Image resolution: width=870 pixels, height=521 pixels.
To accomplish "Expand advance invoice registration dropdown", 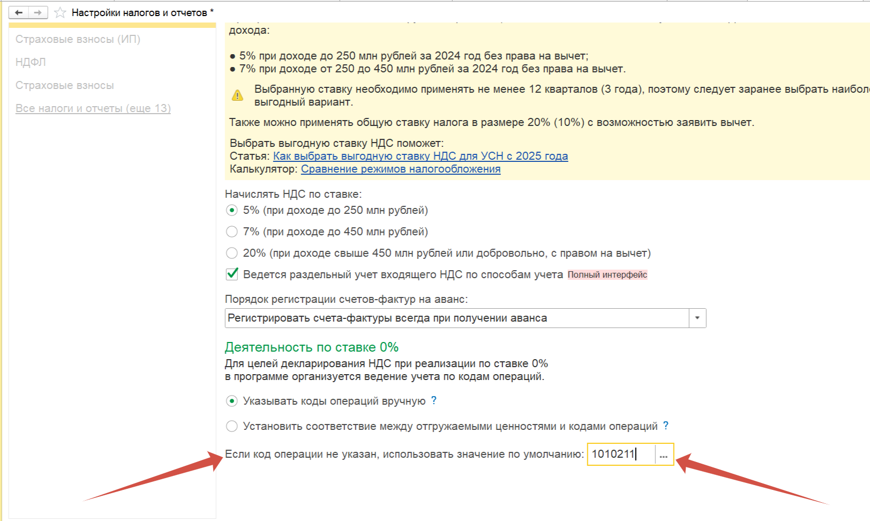I will point(697,318).
